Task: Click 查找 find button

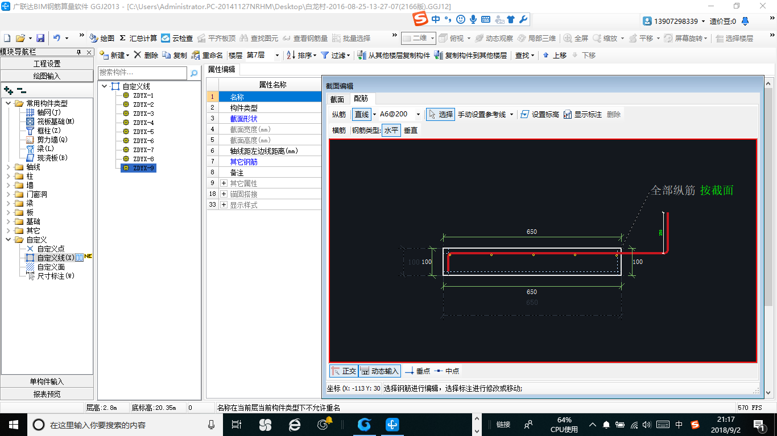Action: [x=524, y=55]
